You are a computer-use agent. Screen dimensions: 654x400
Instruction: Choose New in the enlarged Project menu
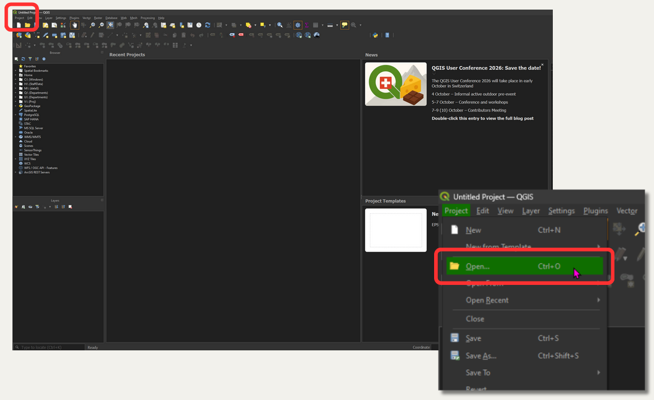point(526,230)
